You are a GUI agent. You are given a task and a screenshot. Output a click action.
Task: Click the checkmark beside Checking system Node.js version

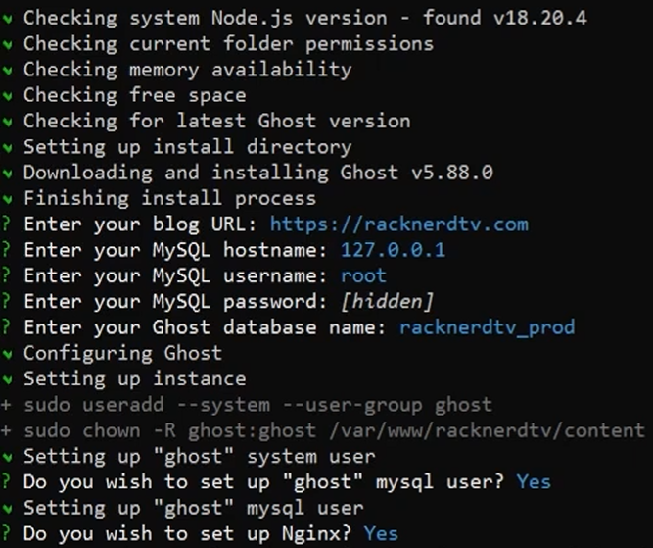point(7,20)
